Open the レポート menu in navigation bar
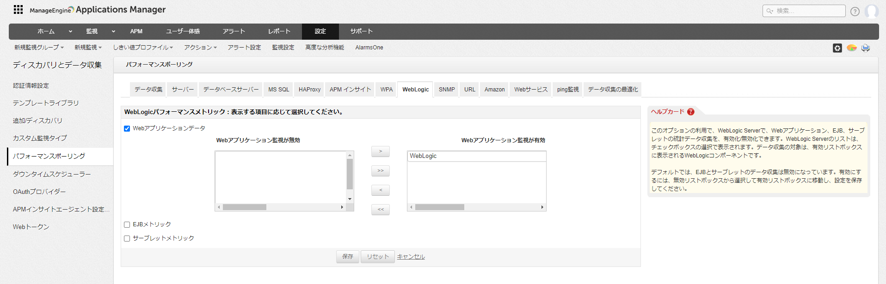Viewport: 886px width, 284px height. pos(279,31)
